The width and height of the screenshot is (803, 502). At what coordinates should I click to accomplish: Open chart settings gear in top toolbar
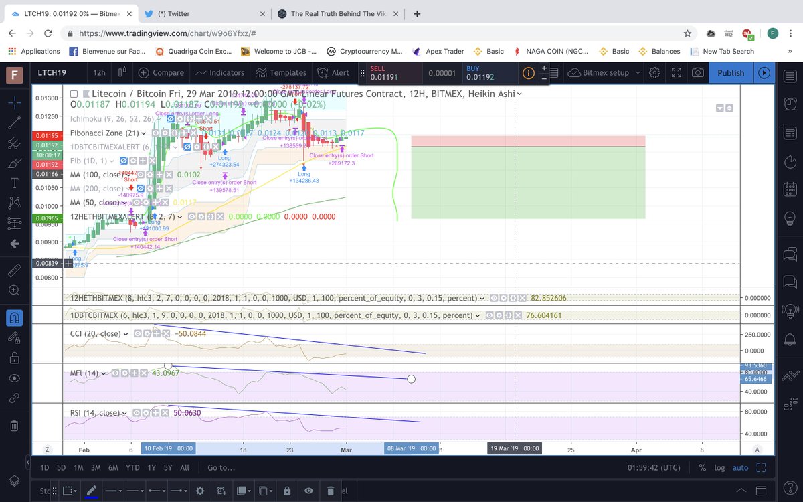(654, 72)
